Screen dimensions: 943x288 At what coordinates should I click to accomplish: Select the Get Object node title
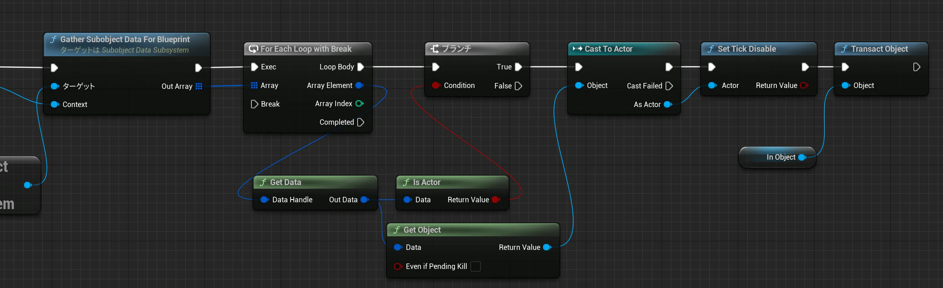(422, 229)
